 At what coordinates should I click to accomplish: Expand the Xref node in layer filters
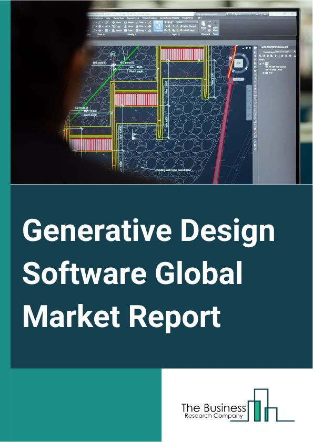pyautogui.click(x=263, y=73)
